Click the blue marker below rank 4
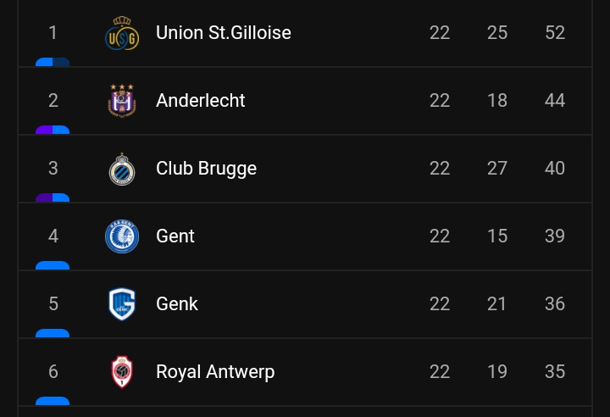The image size is (610, 417). coord(53,265)
